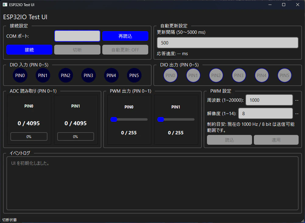Toggle DIO 出力 PIN3

239,75
